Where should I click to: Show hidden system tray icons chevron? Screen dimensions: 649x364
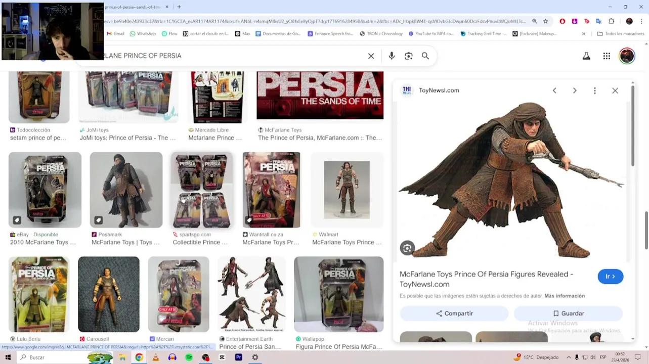pyautogui.click(x=569, y=357)
